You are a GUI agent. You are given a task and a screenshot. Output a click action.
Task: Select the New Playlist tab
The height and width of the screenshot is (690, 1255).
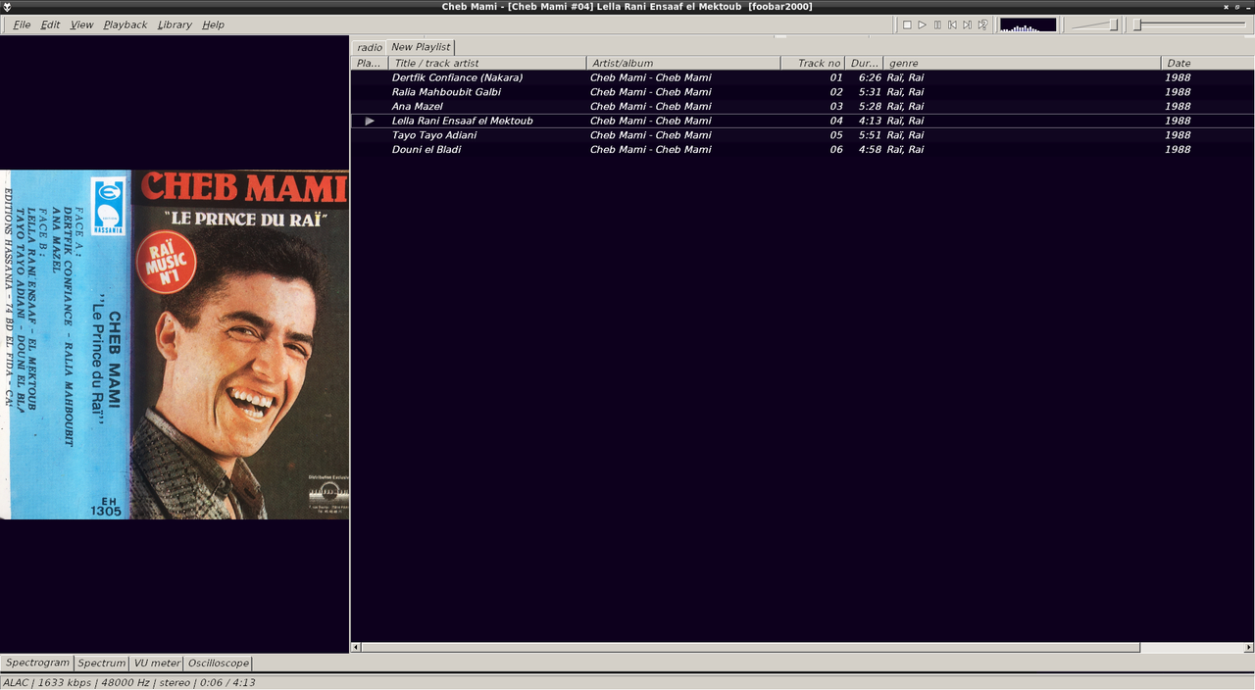pyautogui.click(x=420, y=46)
